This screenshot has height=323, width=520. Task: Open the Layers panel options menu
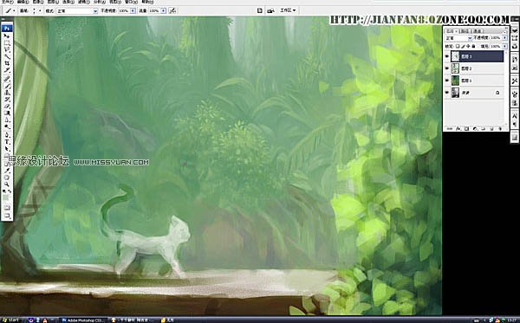pos(506,32)
